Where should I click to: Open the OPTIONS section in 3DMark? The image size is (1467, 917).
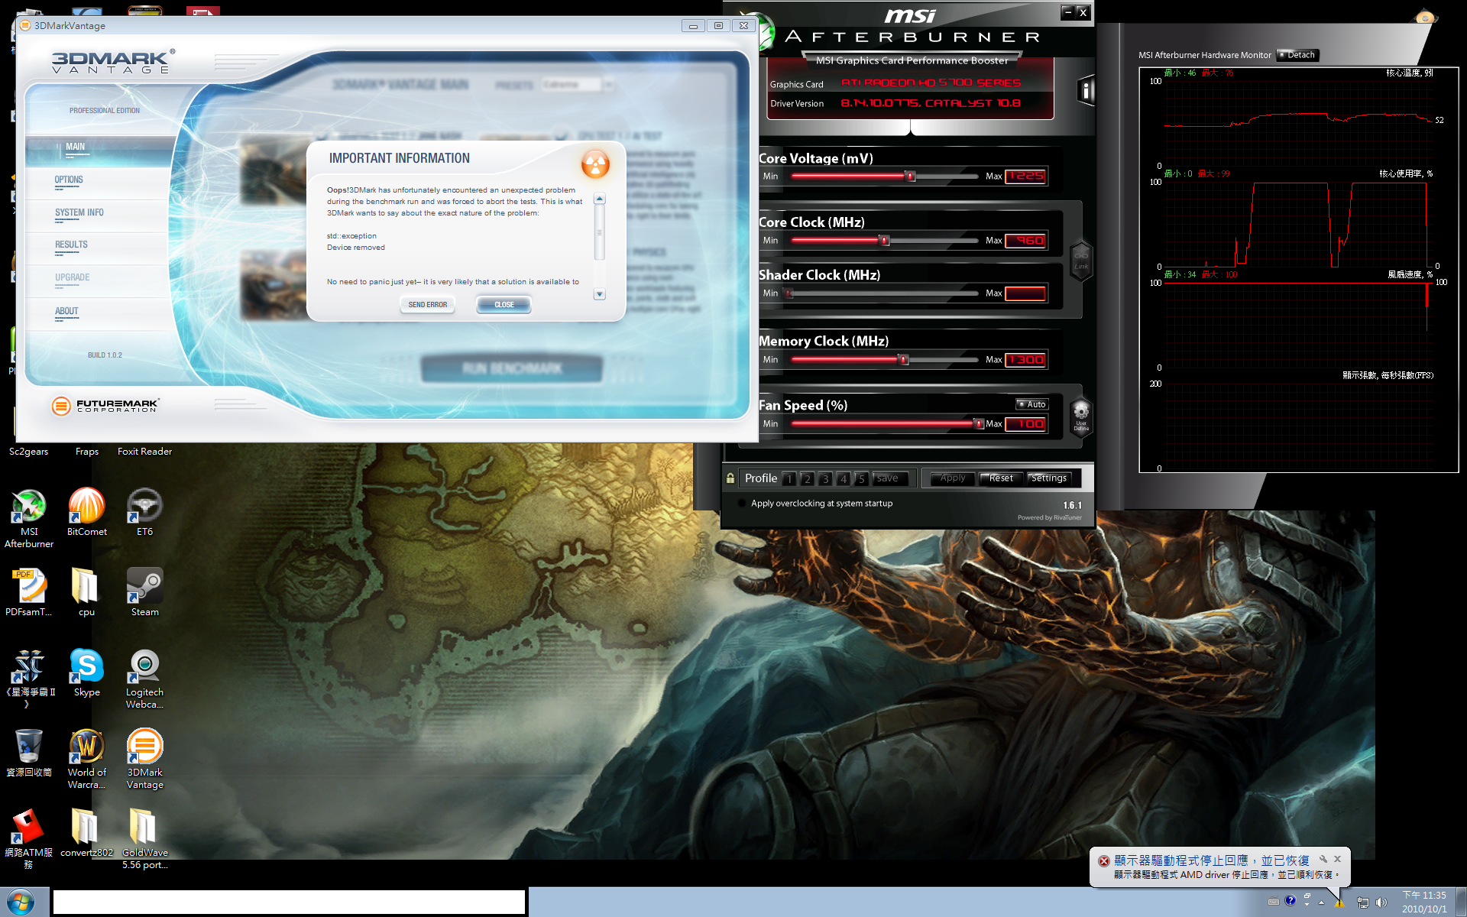tap(98, 183)
